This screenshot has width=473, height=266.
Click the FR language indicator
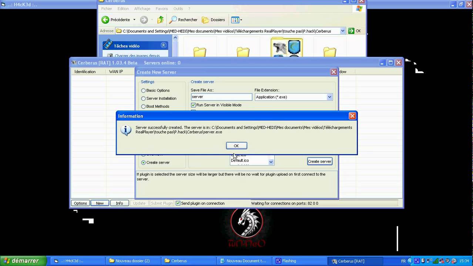pyautogui.click(x=403, y=261)
